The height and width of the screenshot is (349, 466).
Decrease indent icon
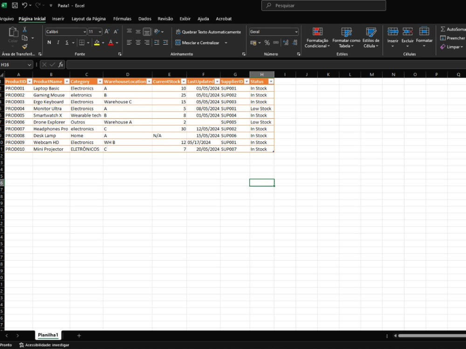point(157,42)
